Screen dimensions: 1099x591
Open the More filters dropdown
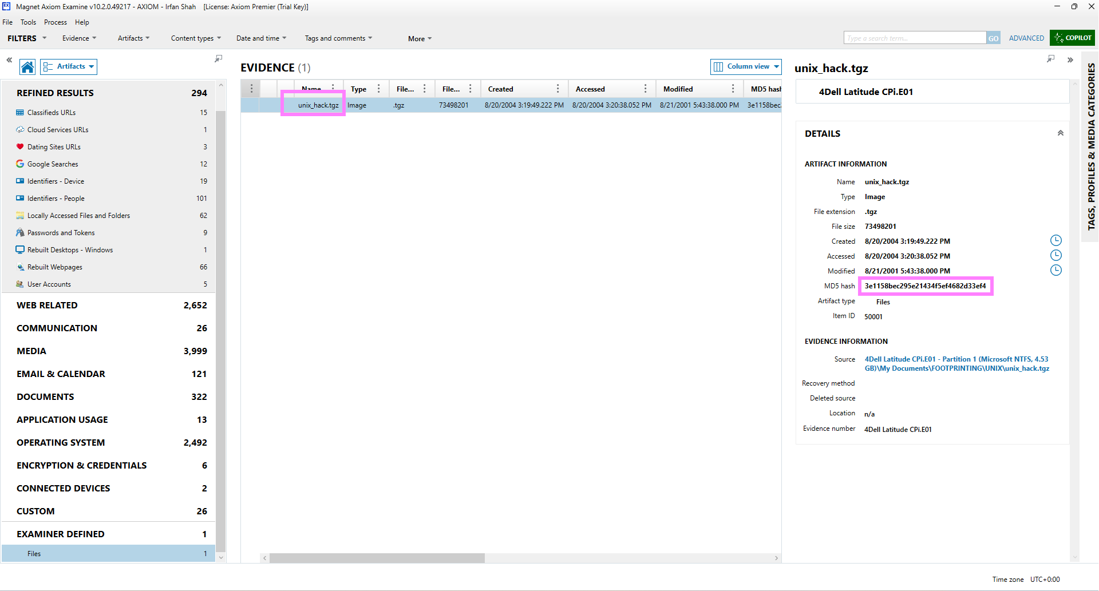click(x=420, y=39)
